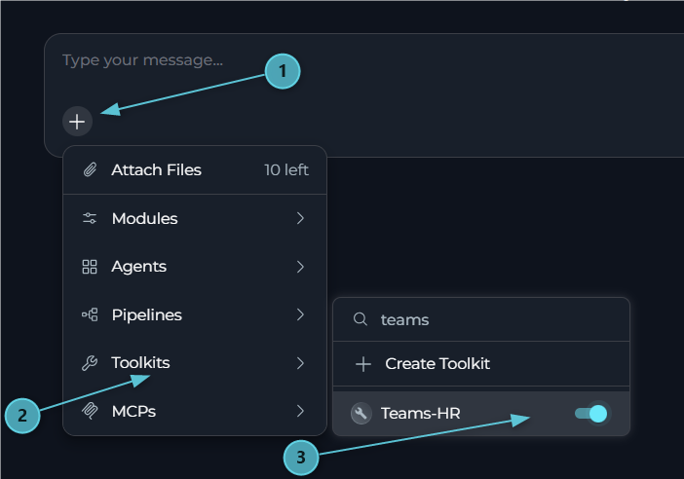This screenshot has height=479, width=684.
Task: Click the magnifier icon in the toolkit search
Action: (x=361, y=319)
